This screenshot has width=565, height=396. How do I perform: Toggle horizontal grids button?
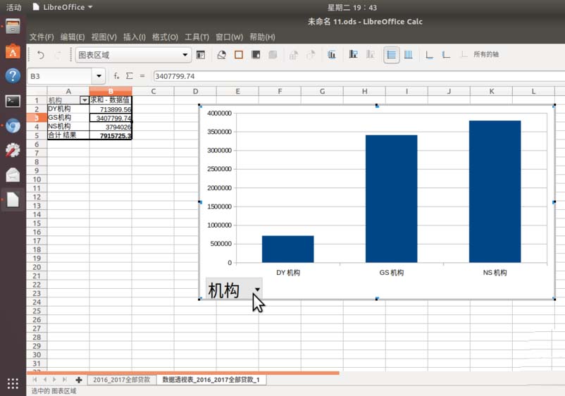coord(391,55)
